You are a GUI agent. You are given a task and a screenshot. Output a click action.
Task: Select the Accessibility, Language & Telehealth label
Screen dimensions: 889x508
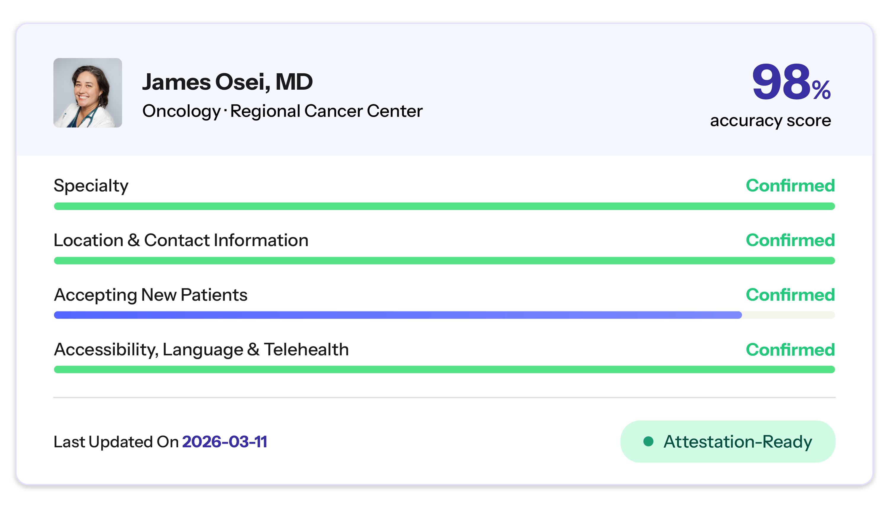[201, 350]
